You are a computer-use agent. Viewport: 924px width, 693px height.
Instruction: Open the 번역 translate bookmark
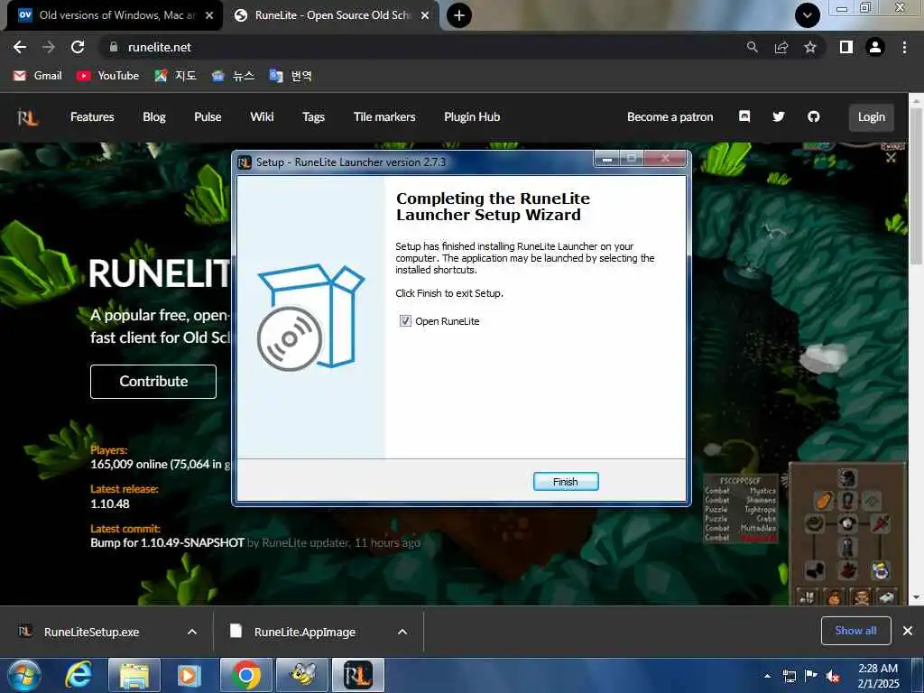click(x=291, y=76)
